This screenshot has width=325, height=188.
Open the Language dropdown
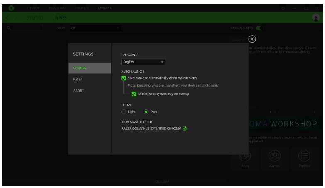click(x=144, y=62)
